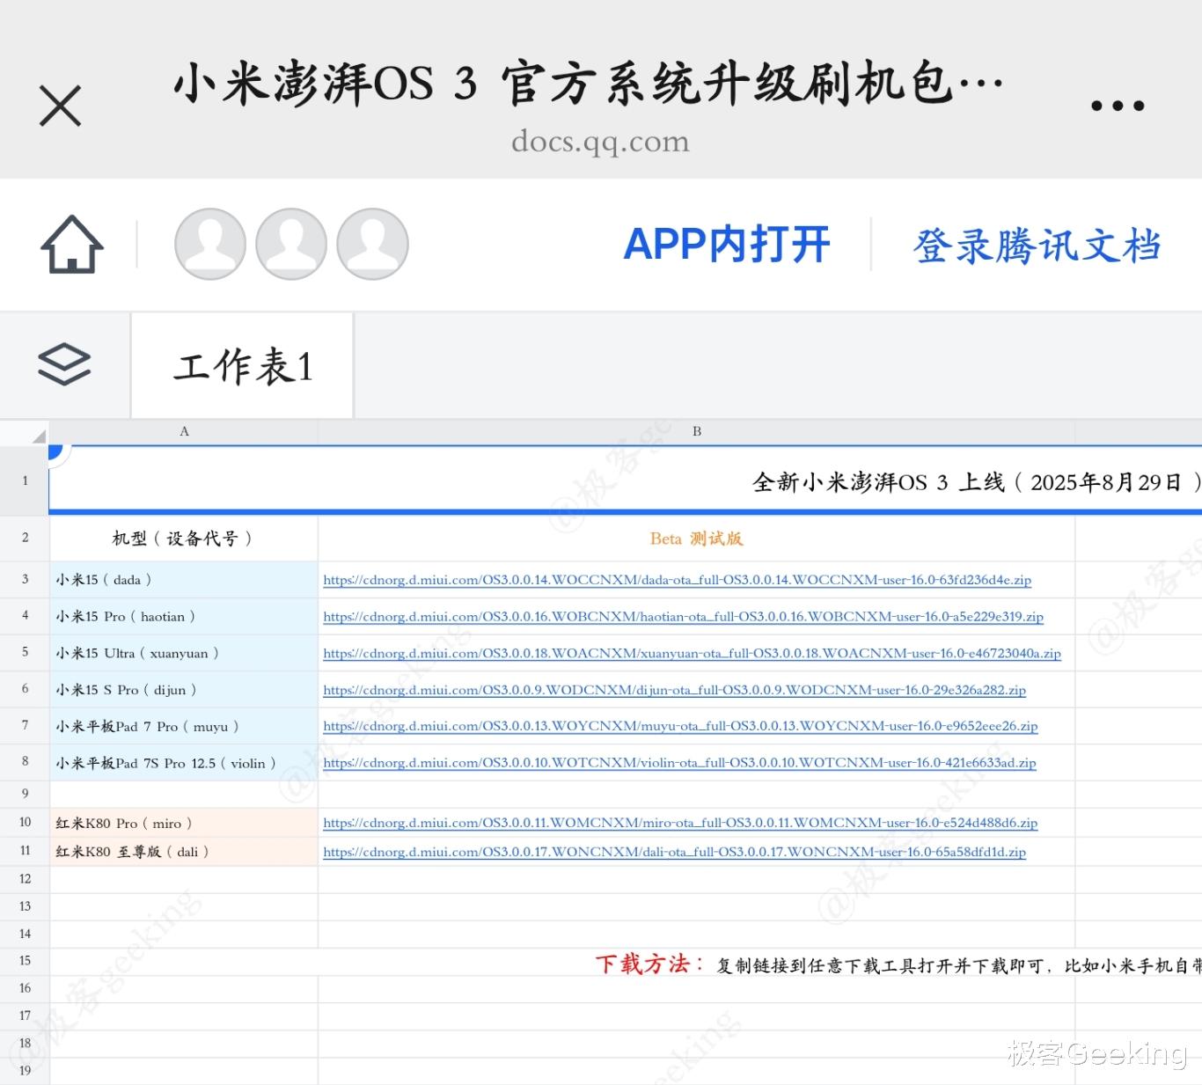Open the muyu OS3.0.0.13 download link
Image resolution: width=1202 pixels, height=1085 pixels.
tap(680, 726)
